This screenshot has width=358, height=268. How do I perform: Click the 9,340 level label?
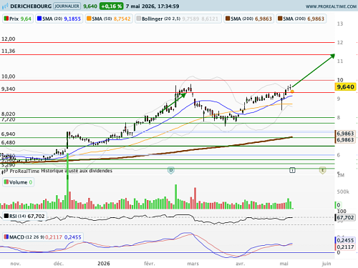tap(9, 89)
